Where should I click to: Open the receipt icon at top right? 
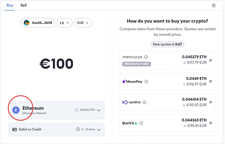213,5
